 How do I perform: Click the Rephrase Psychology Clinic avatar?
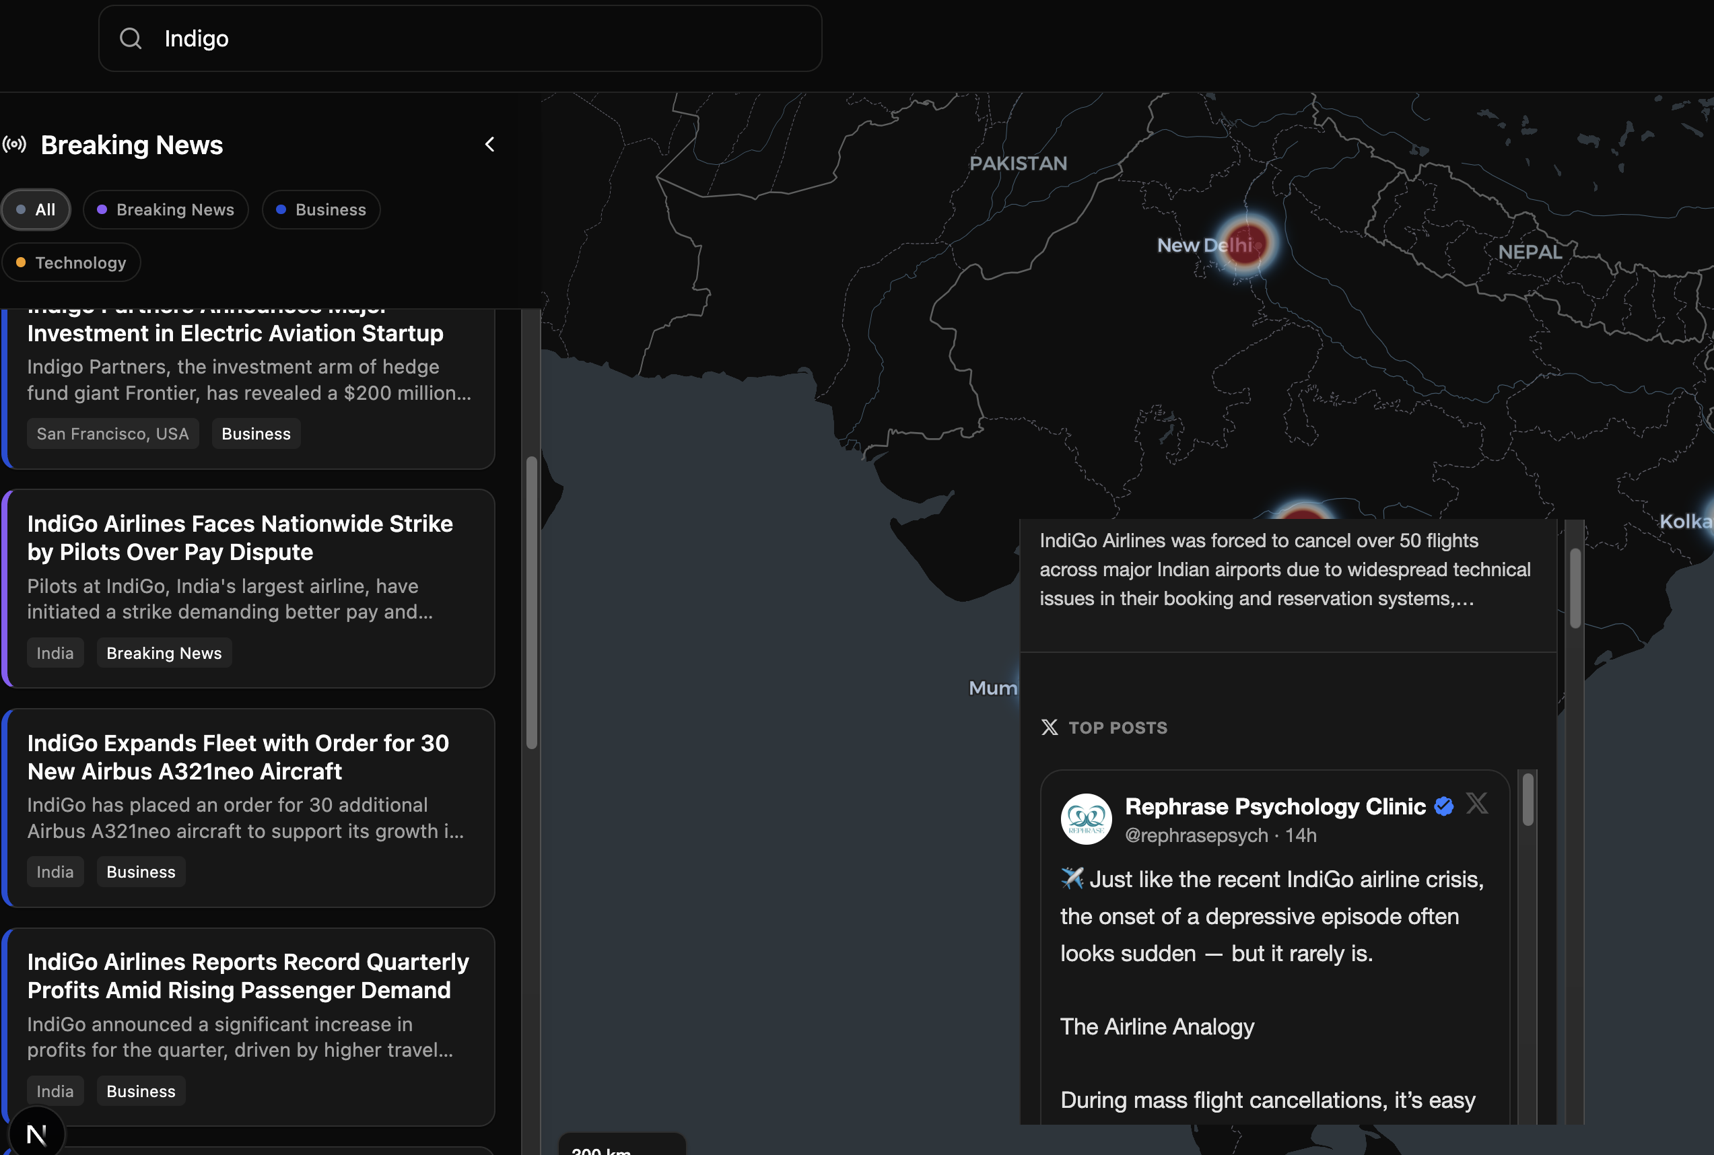click(x=1086, y=819)
